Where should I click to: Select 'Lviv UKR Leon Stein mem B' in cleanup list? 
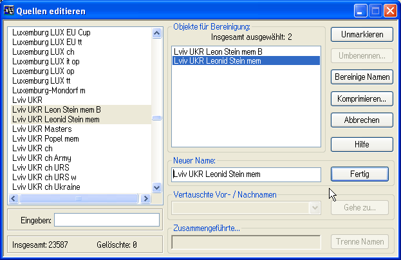[x=218, y=51]
